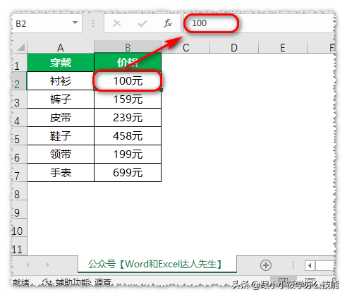This screenshot has width=347, height=297.
Task: Select row 4 header
Action: pyautogui.click(x=19, y=118)
